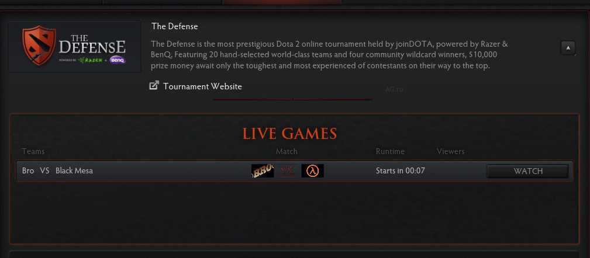Click the Starts in 00:07 runtime text
Image resolution: width=590 pixels, height=258 pixels.
click(x=401, y=171)
